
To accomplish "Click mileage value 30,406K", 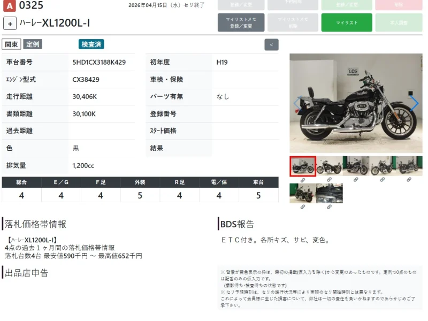I will (x=85, y=97).
